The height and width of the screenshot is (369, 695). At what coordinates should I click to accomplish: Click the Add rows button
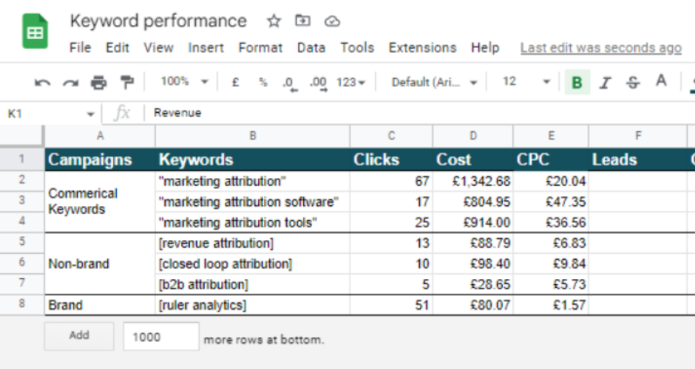(x=79, y=336)
